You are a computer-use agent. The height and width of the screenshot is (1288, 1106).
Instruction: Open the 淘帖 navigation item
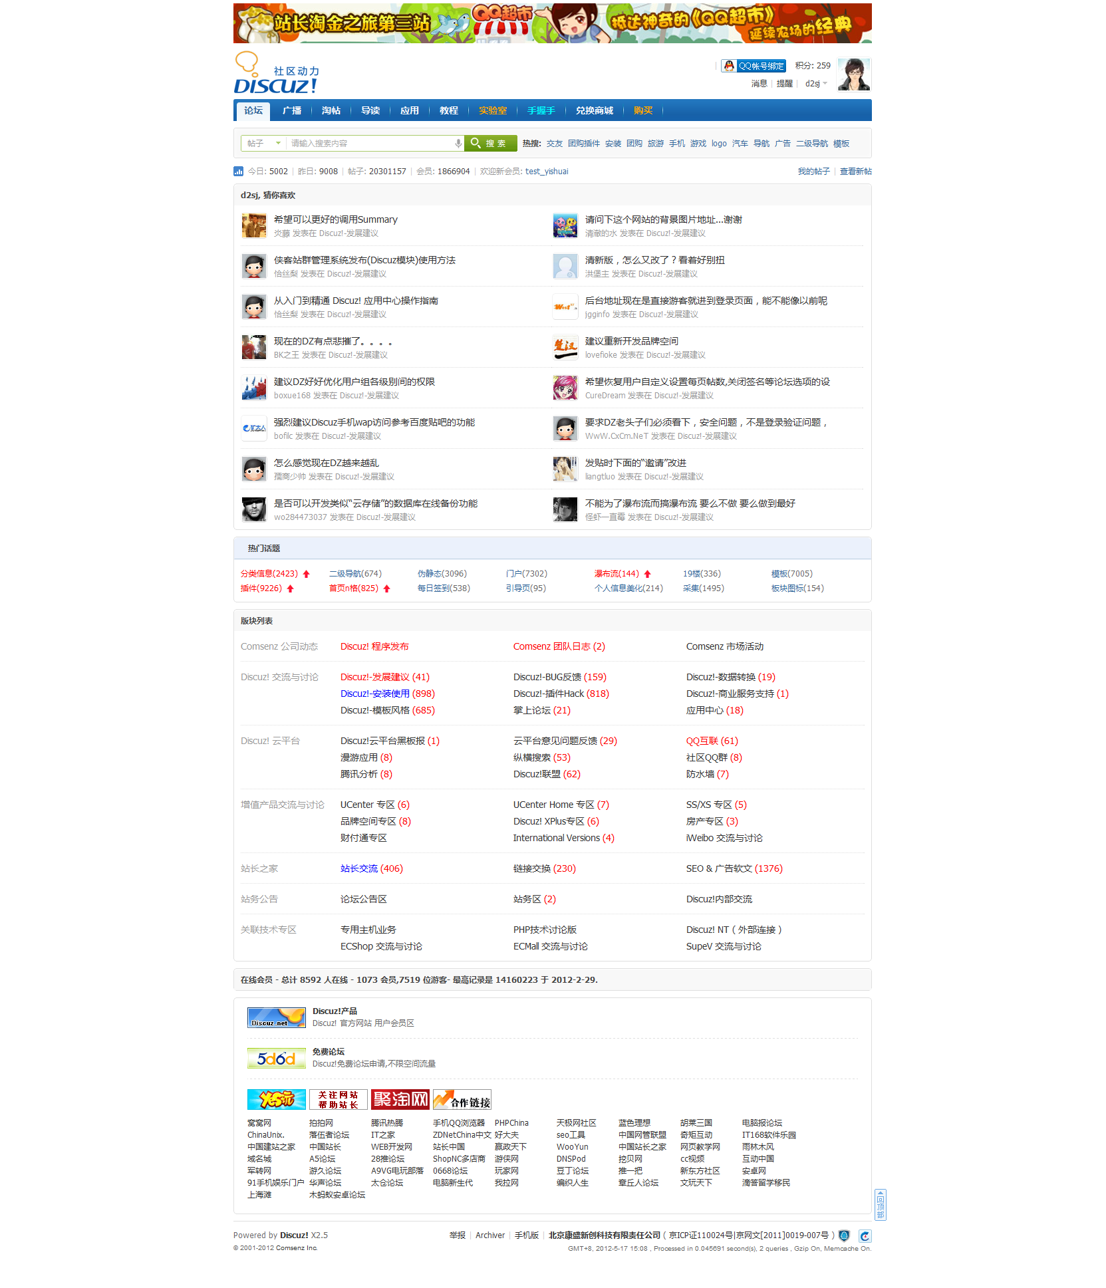tap(331, 110)
